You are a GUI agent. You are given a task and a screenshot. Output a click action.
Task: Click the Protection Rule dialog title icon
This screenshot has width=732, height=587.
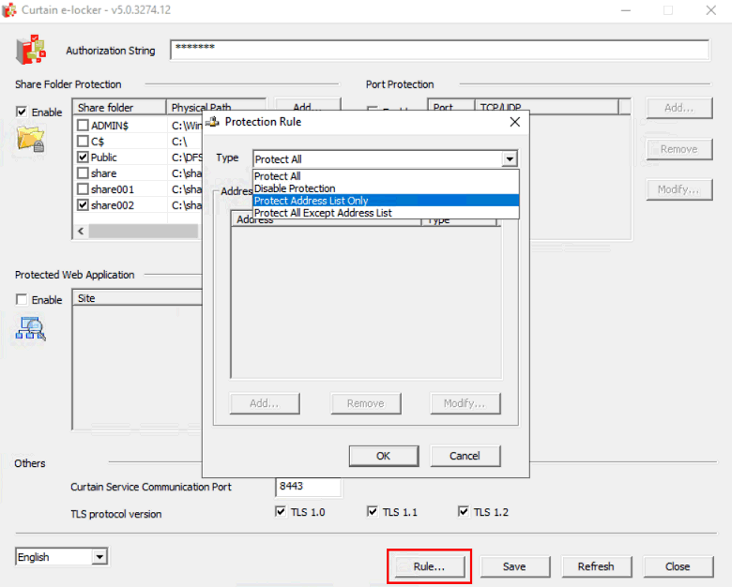pos(212,122)
